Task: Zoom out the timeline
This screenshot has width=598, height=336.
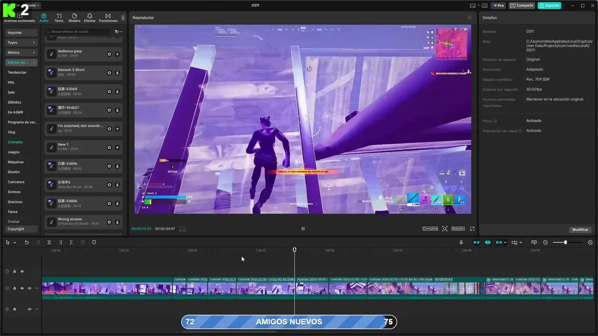Action: (x=545, y=242)
